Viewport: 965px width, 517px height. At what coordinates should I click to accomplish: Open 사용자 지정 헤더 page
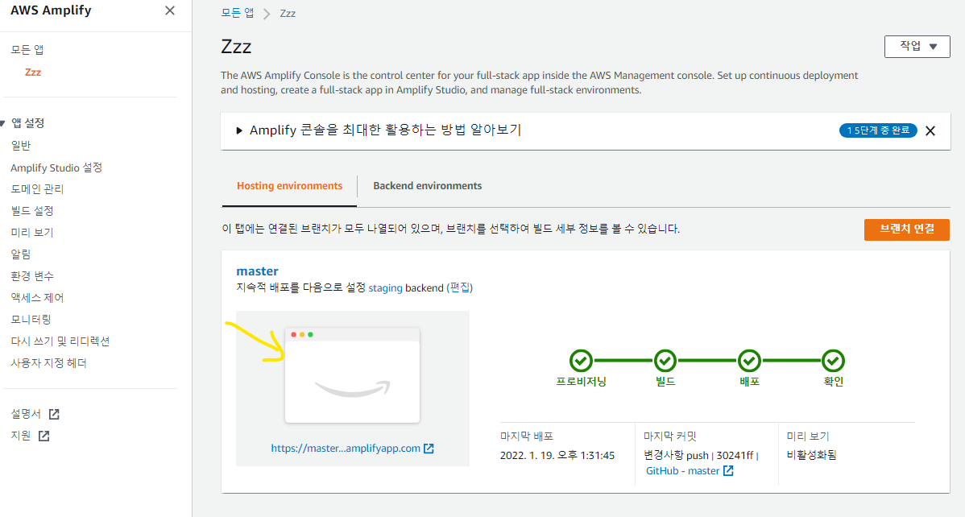point(48,363)
